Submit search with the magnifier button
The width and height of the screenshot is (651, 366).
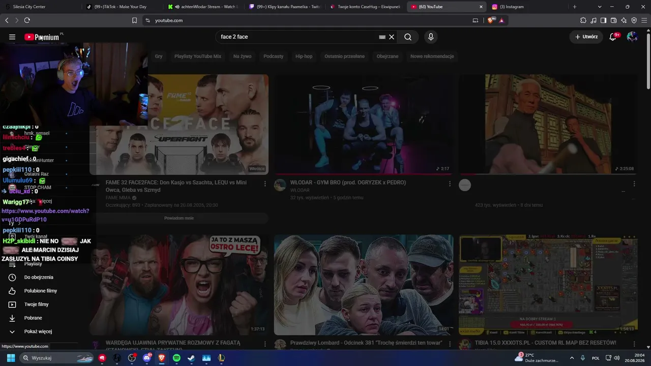408,37
